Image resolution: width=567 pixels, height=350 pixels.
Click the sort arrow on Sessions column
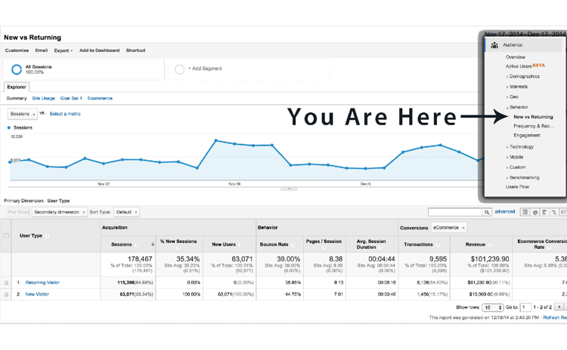coord(153,244)
